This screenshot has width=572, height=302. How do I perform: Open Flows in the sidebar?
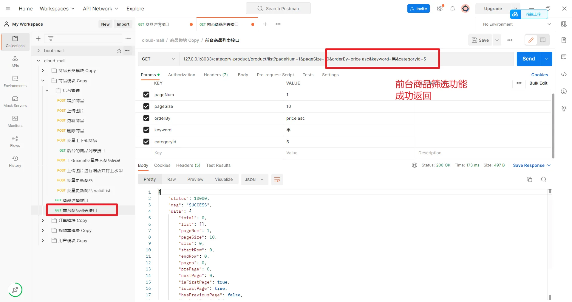click(15, 141)
